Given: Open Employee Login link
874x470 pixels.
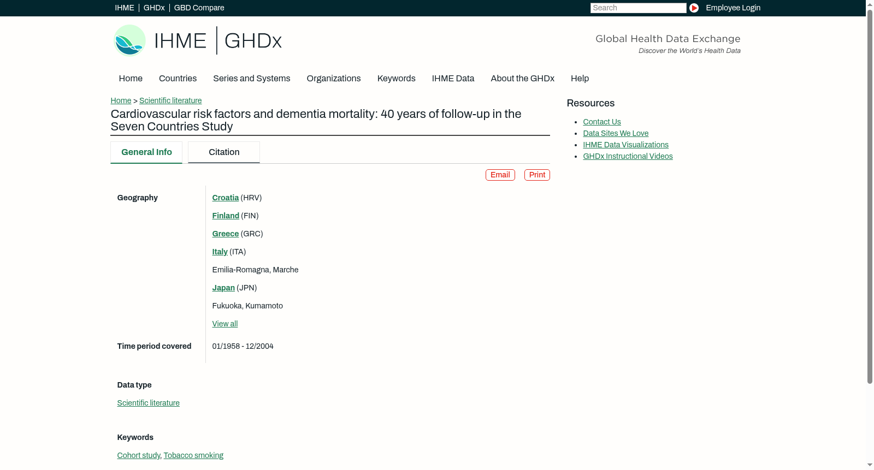Looking at the screenshot, I should click(733, 8).
